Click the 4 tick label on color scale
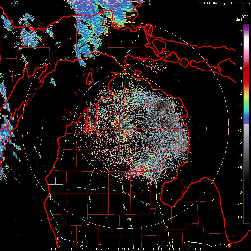The width and height of the screenshot is (251, 251). [241, 69]
